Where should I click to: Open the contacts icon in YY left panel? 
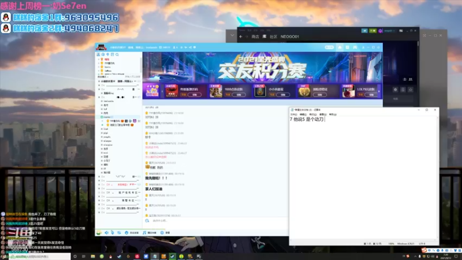98,54
